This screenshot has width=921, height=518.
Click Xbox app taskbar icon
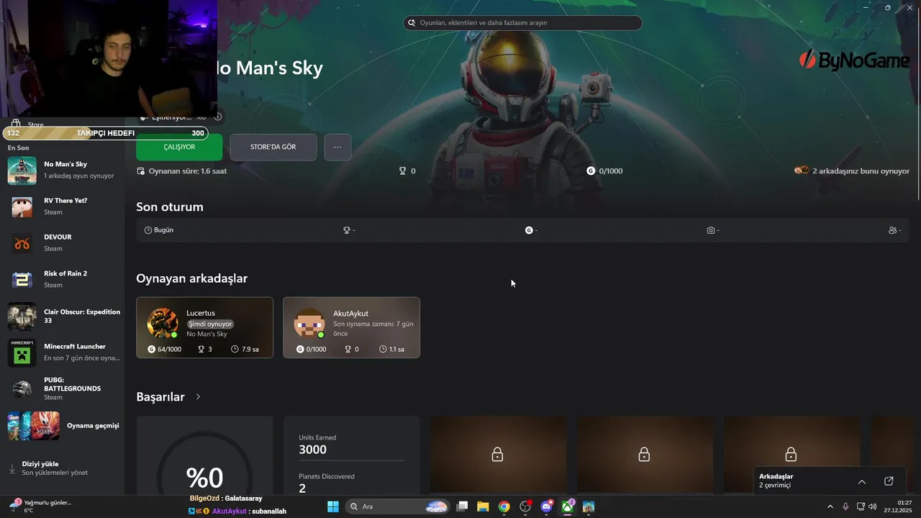(x=568, y=506)
